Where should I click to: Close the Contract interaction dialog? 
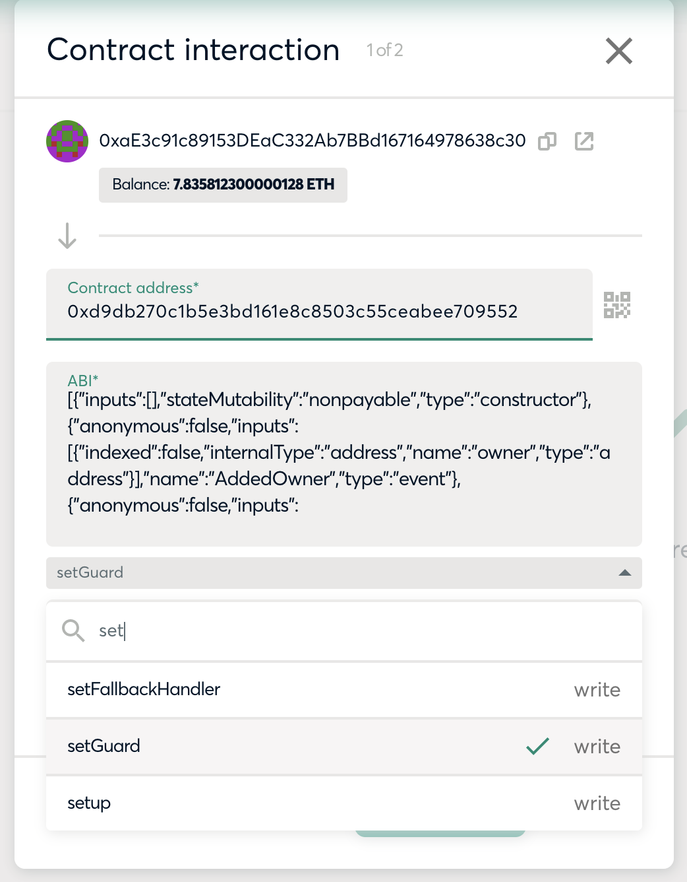click(x=619, y=51)
